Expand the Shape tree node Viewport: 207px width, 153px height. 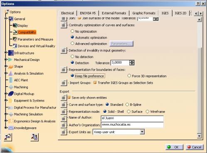tap(6, 66)
